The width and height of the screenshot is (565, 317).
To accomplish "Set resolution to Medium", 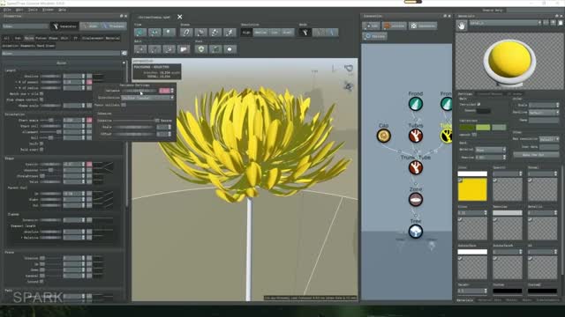I will [261, 33].
